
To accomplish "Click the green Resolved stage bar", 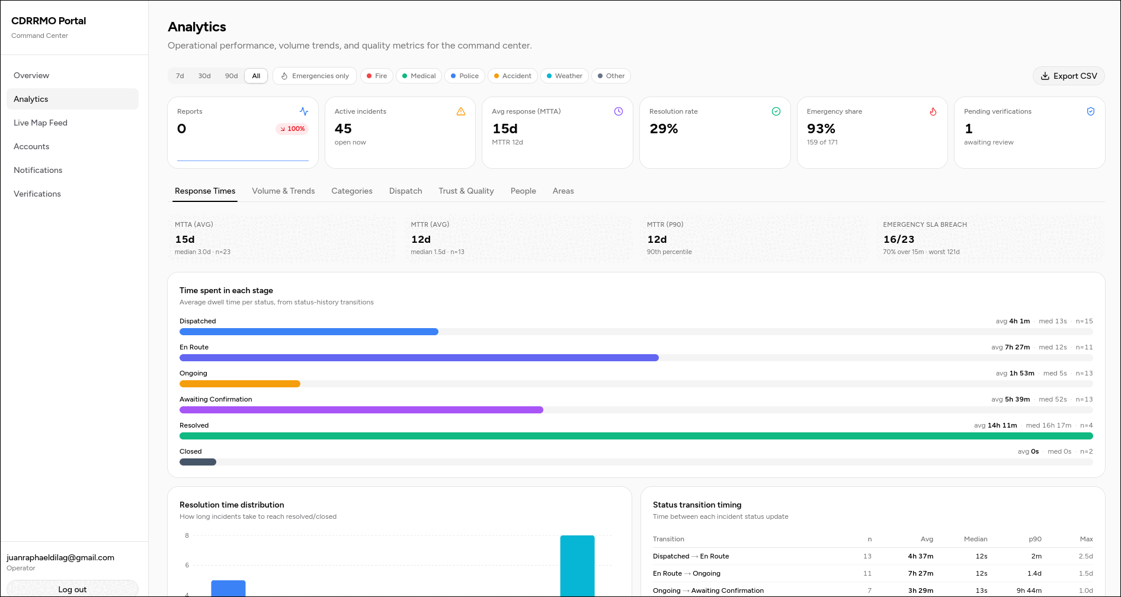I will tap(636, 436).
